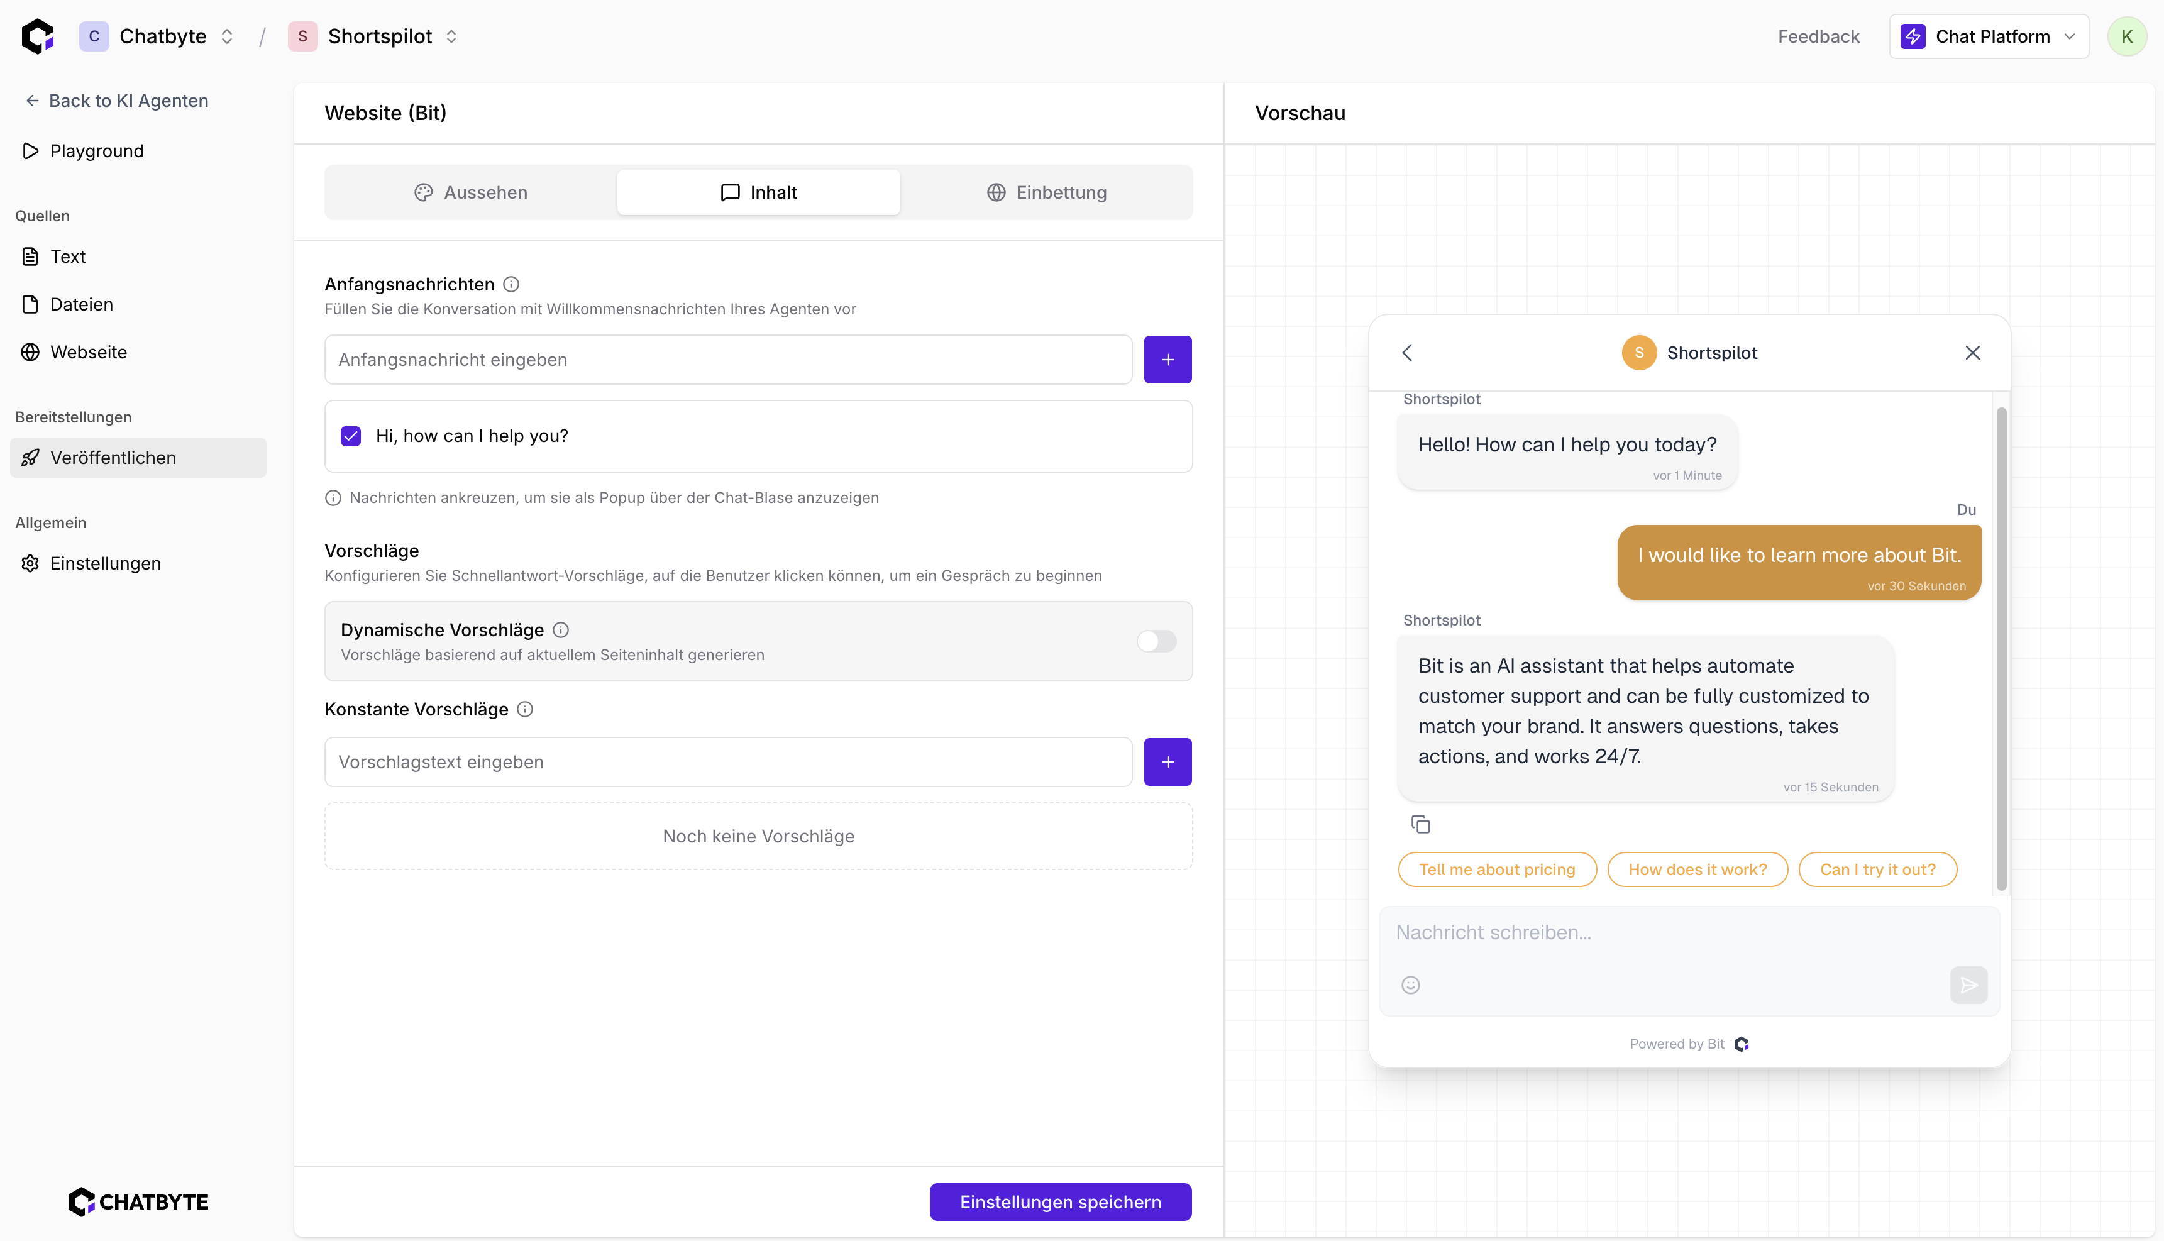Click Einstellungen speichern button
The image size is (2164, 1241).
click(x=1059, y=1202)
